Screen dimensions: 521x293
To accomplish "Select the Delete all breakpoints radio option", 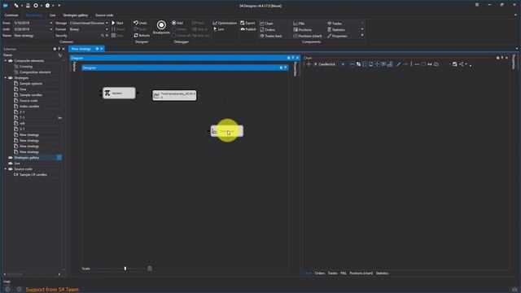I will (x=182, y=35).
